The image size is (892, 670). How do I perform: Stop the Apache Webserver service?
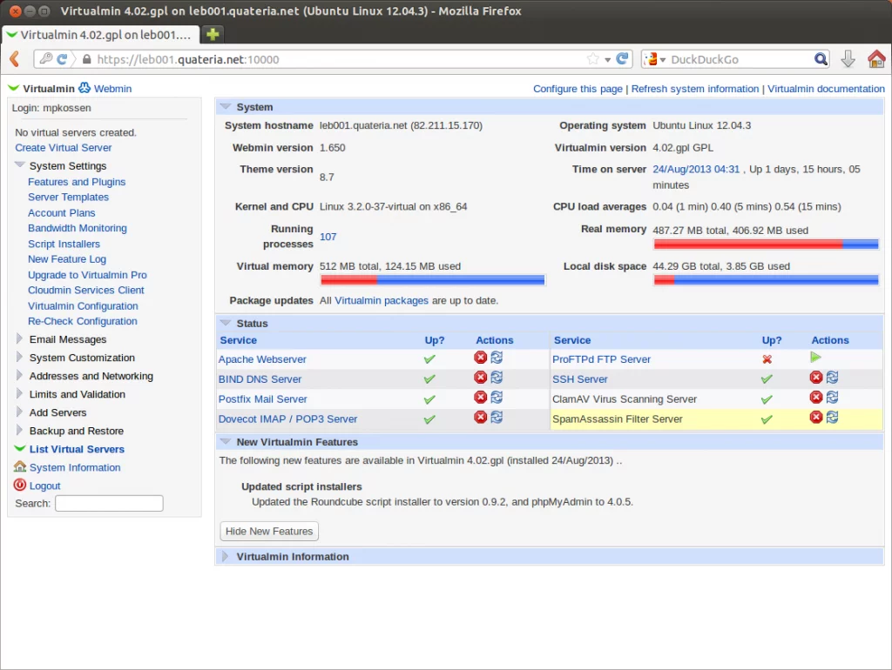pos(481,358)
